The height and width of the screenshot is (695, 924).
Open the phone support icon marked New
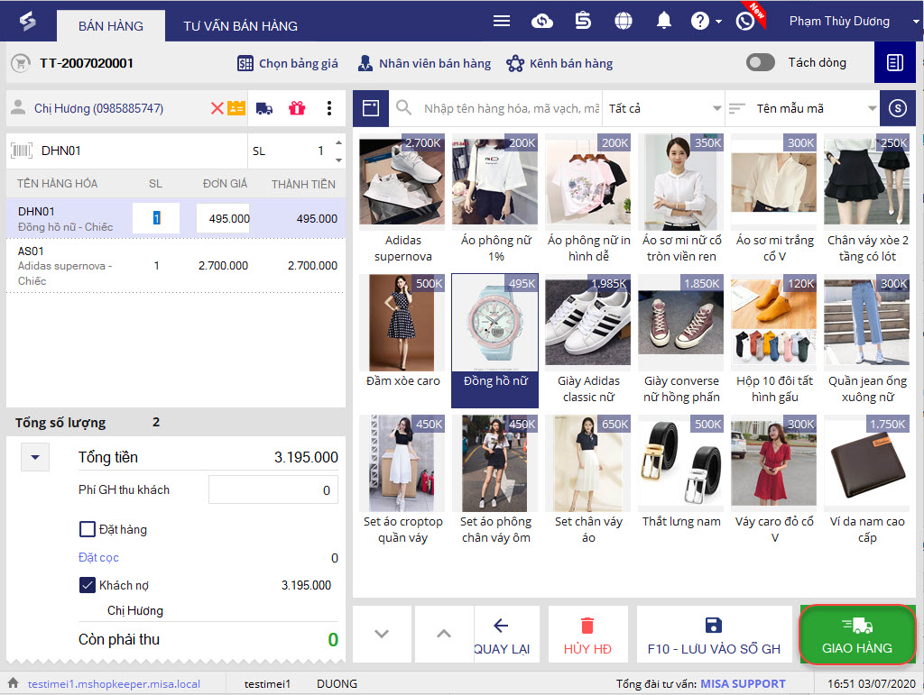[x=745, y=22]
